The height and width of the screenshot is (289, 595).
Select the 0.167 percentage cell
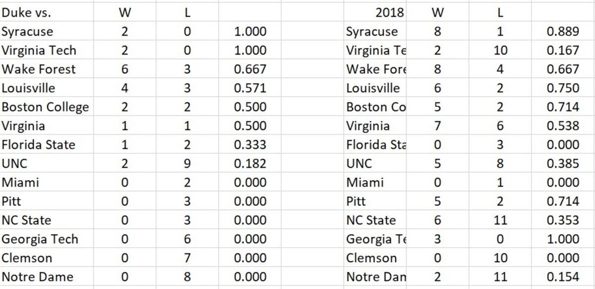[563, 50]
